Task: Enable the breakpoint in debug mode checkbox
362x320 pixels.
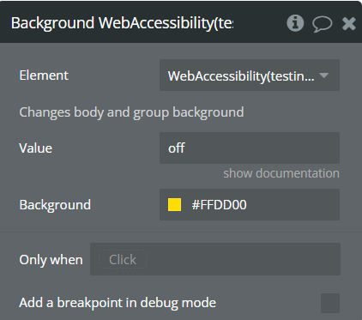Action: [x=330, y=303]
